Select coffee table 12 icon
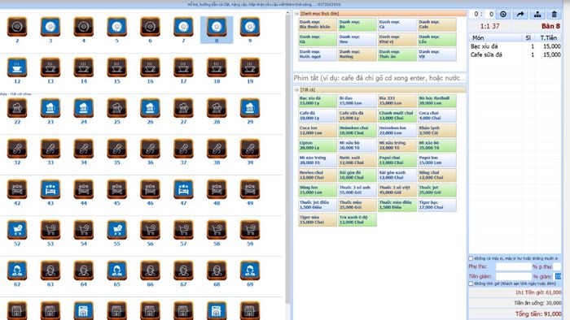 [17, 67]
